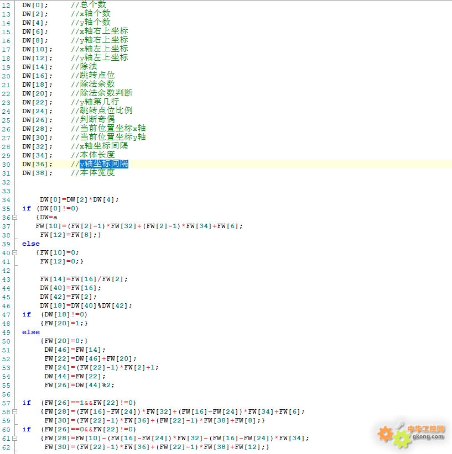Click the comment '//除法' on line 19
This screenshot has width=452, height=454.
(x=84, y=67)
